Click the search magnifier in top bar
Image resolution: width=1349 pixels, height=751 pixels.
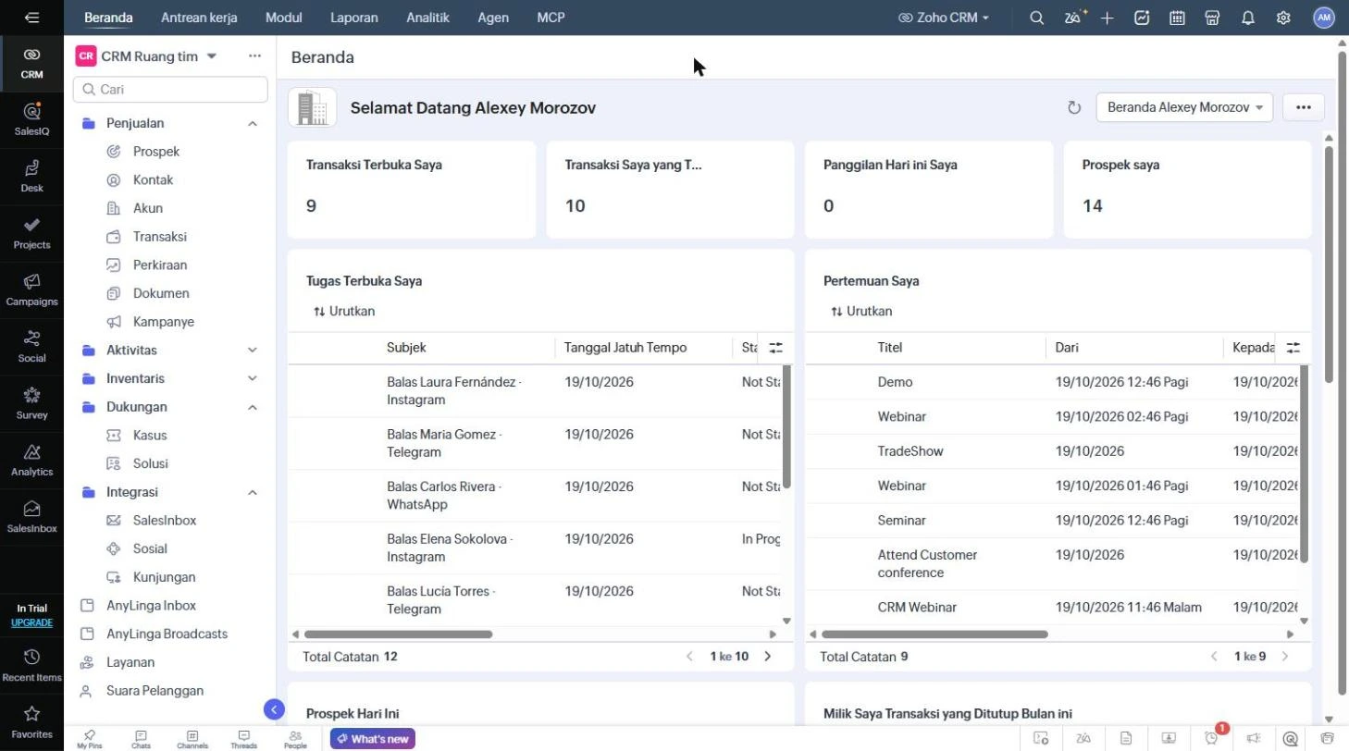(1037, 18)
